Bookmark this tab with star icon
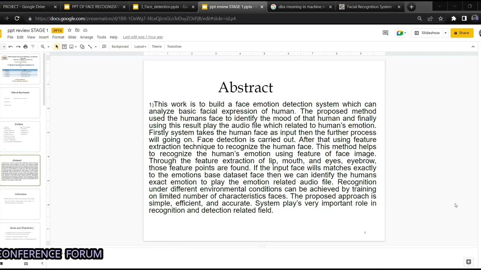Viewport: 481px width, 270px height. pos(440,18)
